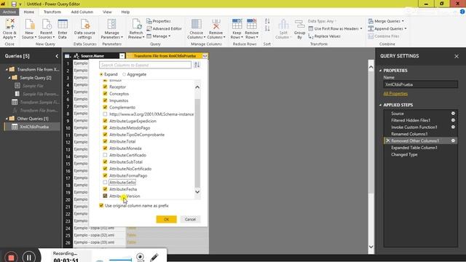Sort descending with the ribbon icon
This screenshot has width=466, height=262.
267,28
